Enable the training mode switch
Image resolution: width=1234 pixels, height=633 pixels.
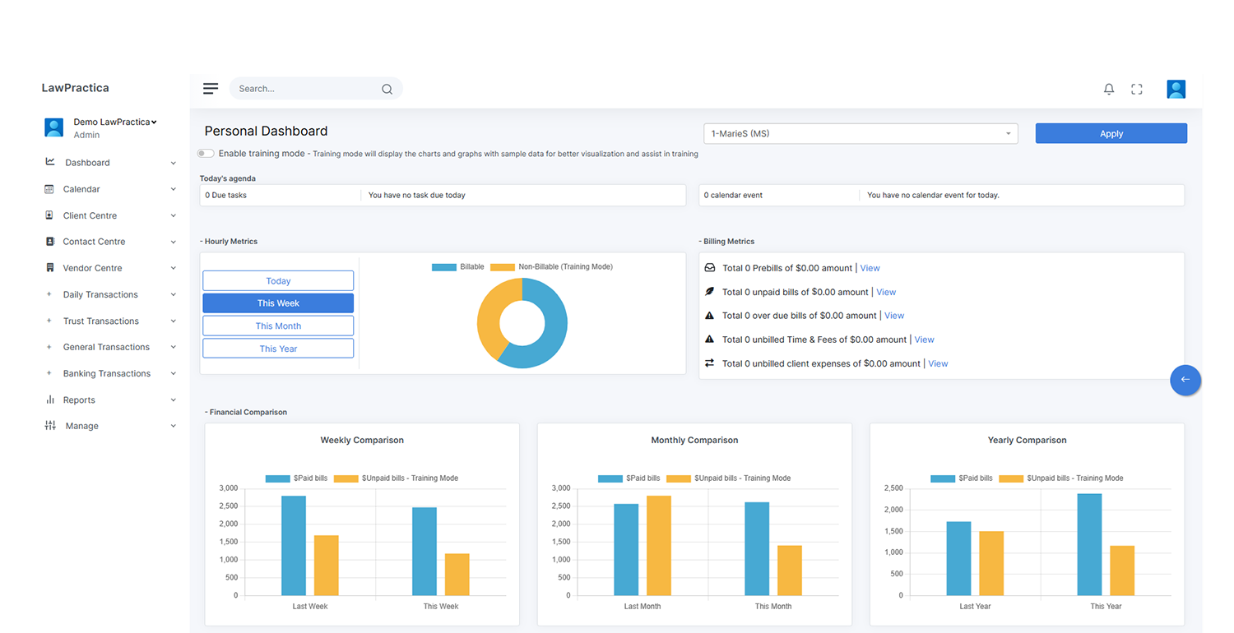(206, 154)
